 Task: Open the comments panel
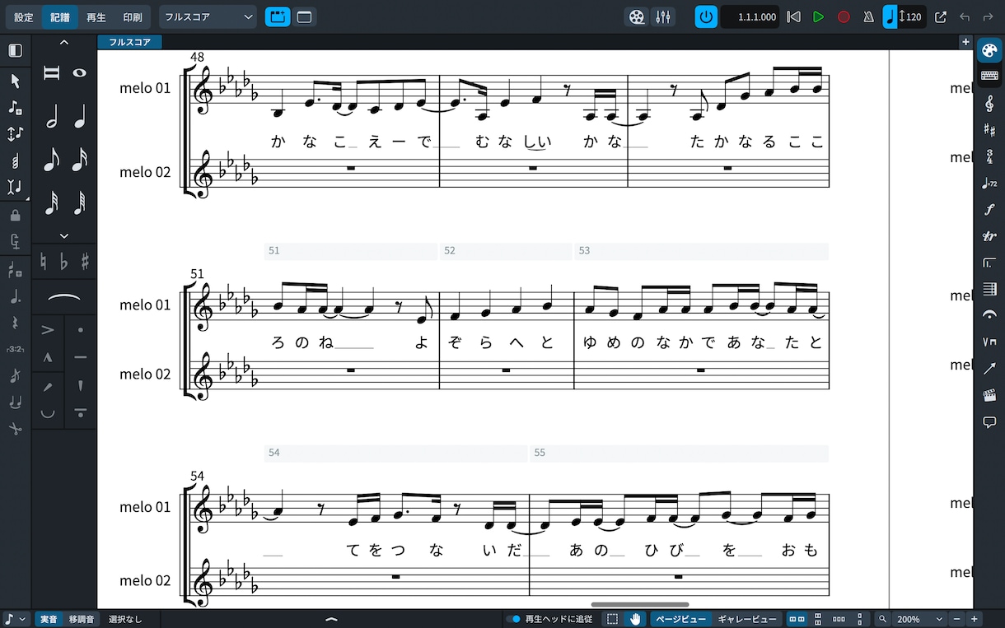[x=989, y=422]
